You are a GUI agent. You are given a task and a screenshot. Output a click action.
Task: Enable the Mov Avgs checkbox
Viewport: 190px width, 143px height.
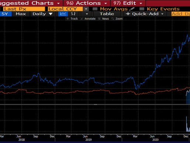95,9
